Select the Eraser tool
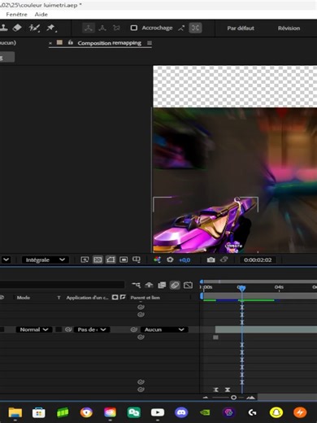This screenshot has width=317, height=423. coord(17,28)
